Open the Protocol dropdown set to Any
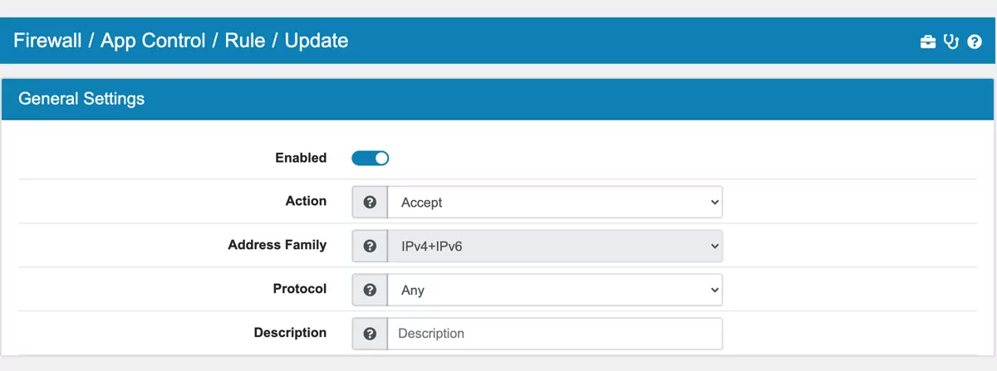 pyautogui.click(x=555, y=290)
